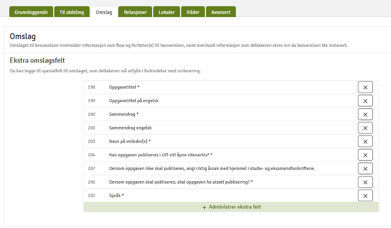Switch to the Kilder tab
The image size is (391, 228).
click(x=193, y=12)
